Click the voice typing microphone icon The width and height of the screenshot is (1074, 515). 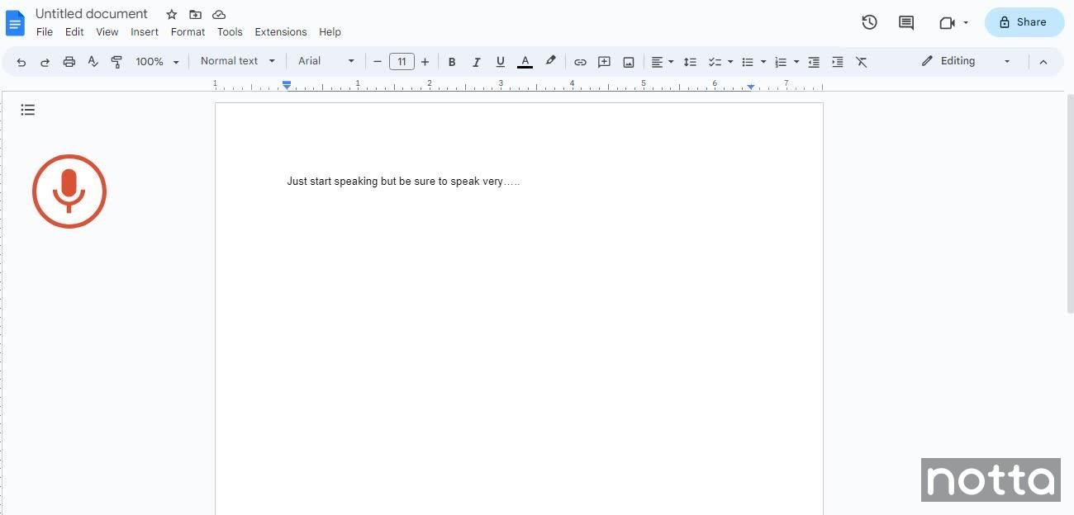click(x=69, y=191)
